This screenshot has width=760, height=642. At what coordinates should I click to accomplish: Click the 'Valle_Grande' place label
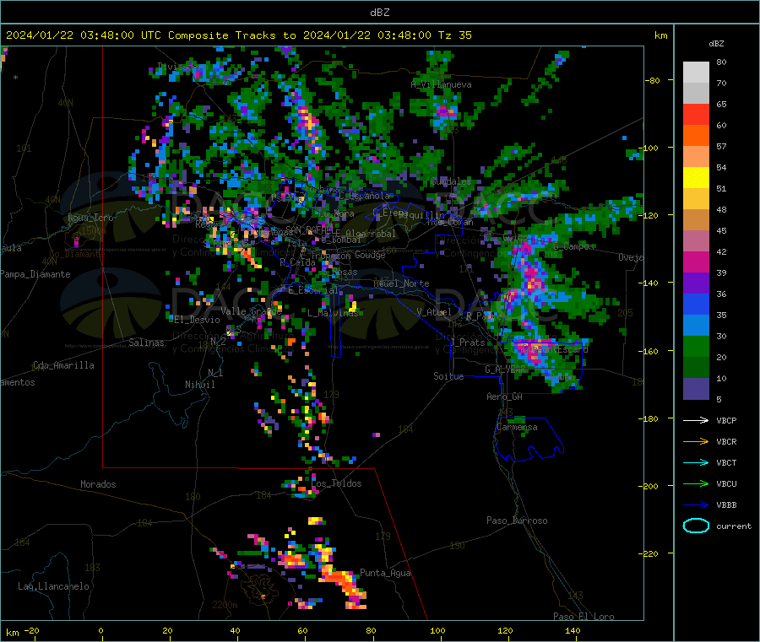(x=251, y=310)
